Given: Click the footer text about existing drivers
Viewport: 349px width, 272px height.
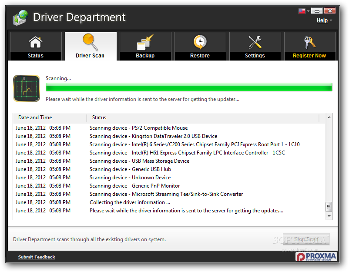Looking at the screenshot, I should click(x=89, y=239).
